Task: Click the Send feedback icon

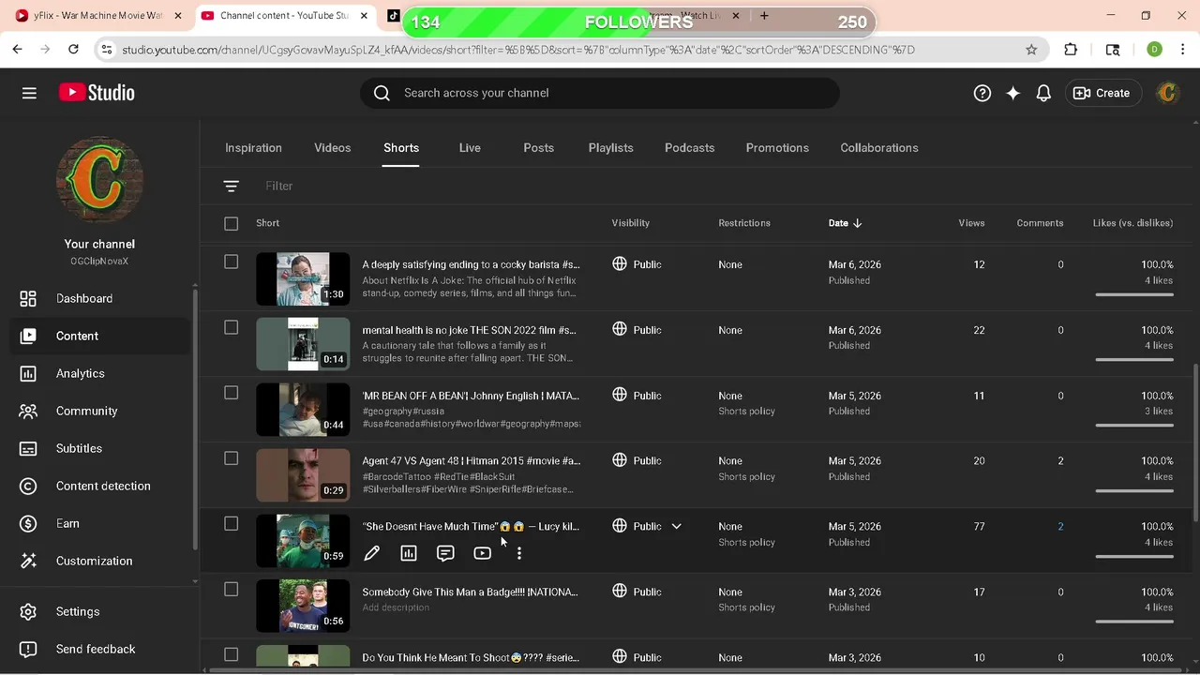Action: coord(28,649)
